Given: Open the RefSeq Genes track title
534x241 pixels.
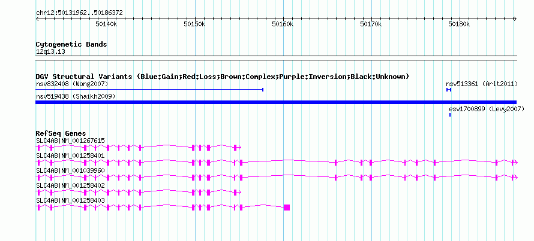Looking at the screenshot, I should [61, 133].
